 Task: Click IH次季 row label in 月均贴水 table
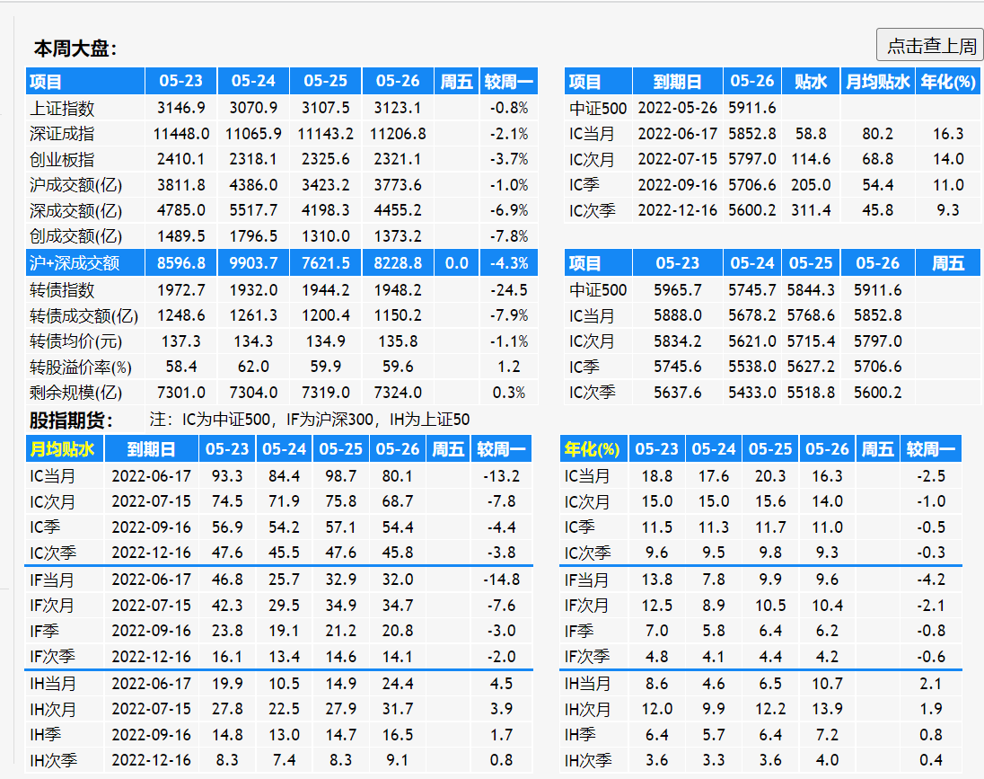(x=53, y=761)
